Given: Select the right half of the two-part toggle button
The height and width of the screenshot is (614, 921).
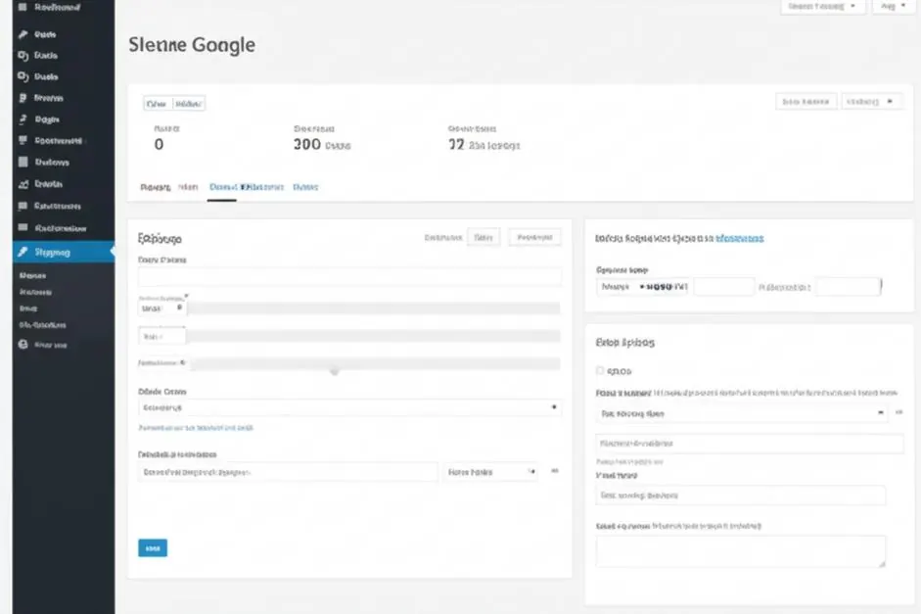Looking at the screenshot, I should point(189,104).
